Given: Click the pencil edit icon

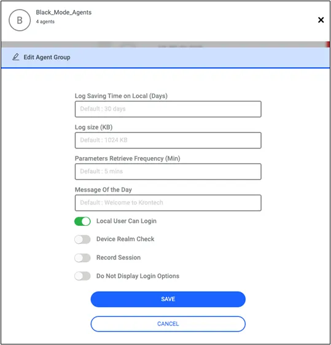Looking at the screenshot, I should pos(15,57).
